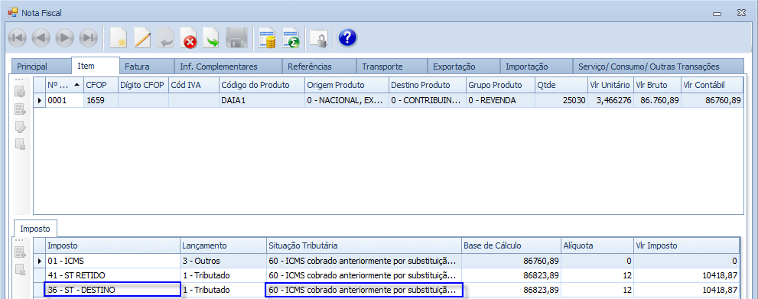This screenshot has height=299, width=758.
Task: Click the Qtde column header
Action: point(561,85)
